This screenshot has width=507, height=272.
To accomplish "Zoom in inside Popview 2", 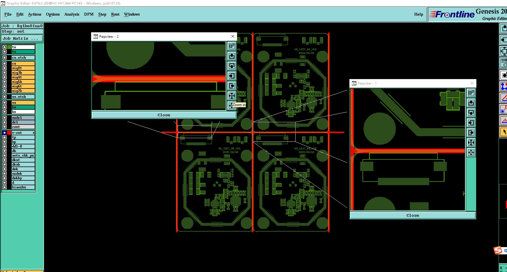I will point(232,96).
